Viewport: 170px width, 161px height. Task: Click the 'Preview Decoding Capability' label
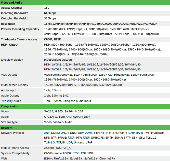20,29
